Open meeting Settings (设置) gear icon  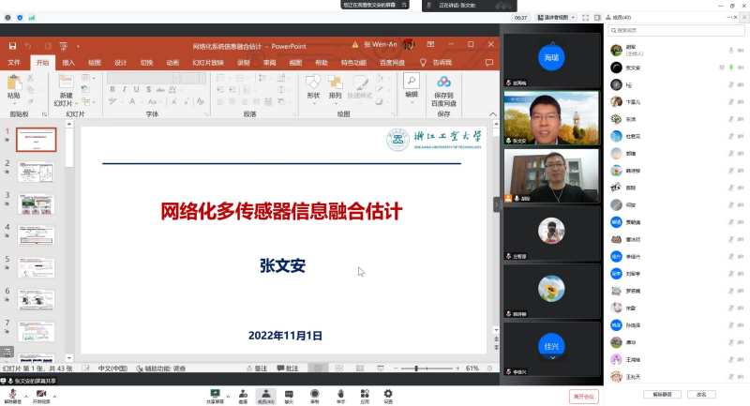click(388, 394)
